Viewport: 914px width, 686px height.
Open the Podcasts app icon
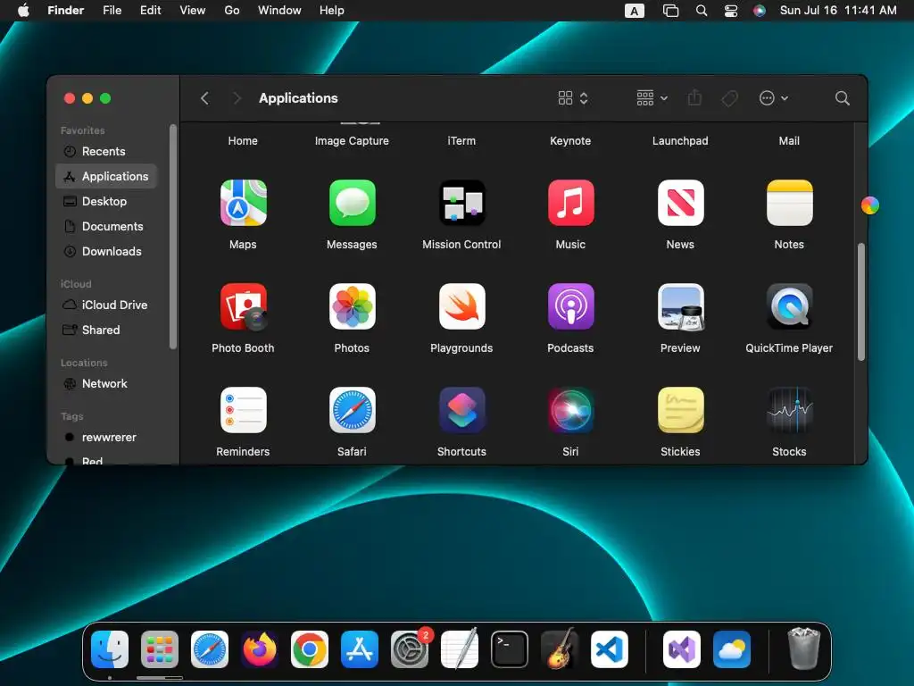570,306
